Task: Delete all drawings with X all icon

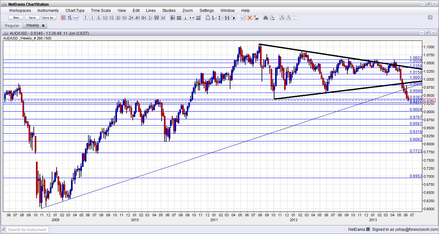Action: 256,18
